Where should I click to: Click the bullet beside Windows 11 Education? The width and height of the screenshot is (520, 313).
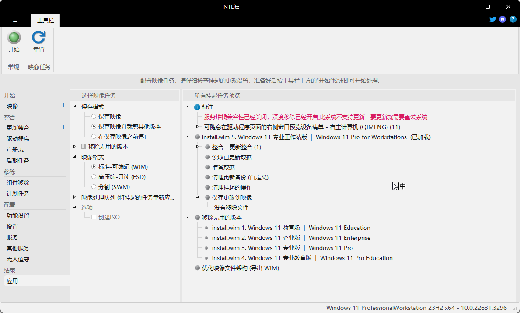pyautogui.click(x=206, y=228)
